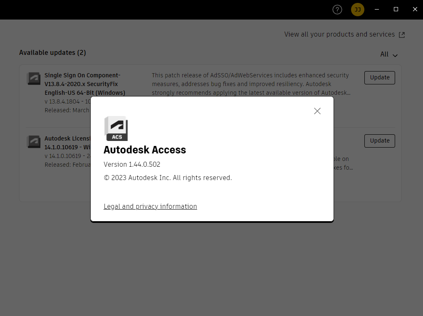The image size is (423, 316).
Task: Click the ACS Autodesk Access logo
Action: pos(116,128)
